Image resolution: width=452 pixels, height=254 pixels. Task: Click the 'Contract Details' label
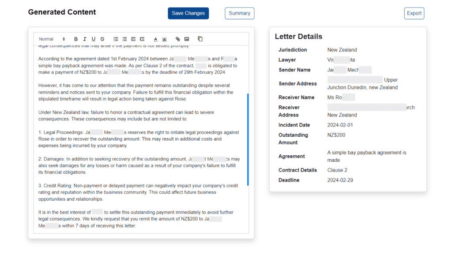(x=298, y=170)
